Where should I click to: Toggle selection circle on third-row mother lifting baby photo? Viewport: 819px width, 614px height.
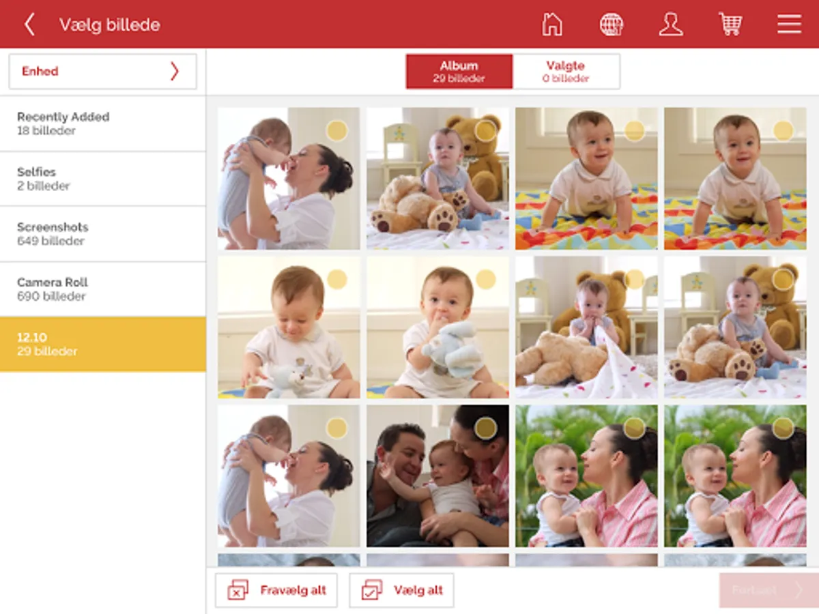tap(336, 428)
